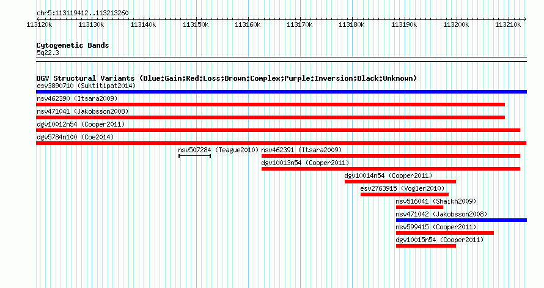
Task: Open the nsv462390 (Itsara2009) label
Action: tap(77, 98)
